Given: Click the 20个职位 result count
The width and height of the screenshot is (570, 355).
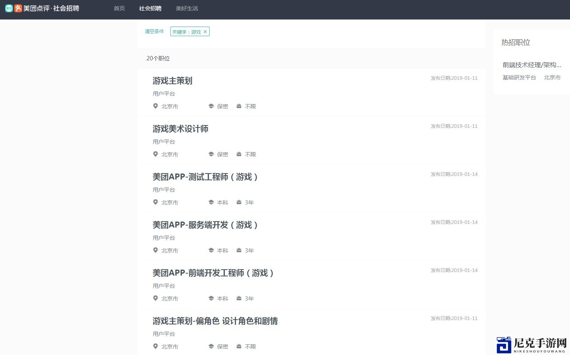Looking at the screenshot, I should click(158, 58).
